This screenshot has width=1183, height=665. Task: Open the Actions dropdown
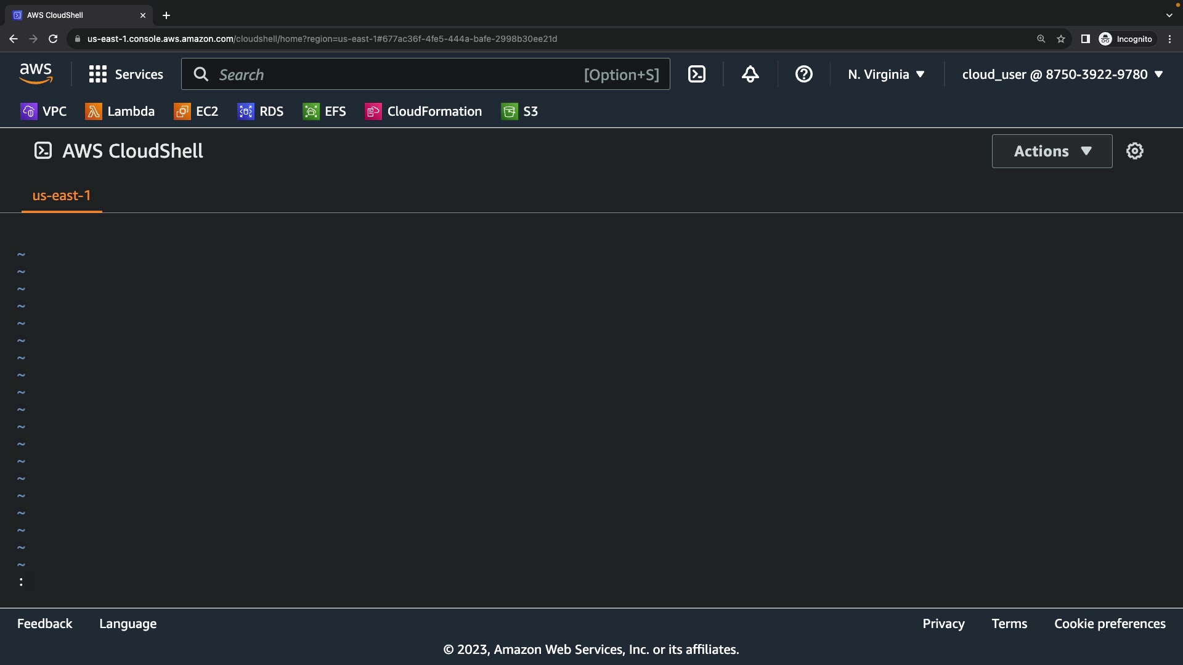pos(1052,151)
